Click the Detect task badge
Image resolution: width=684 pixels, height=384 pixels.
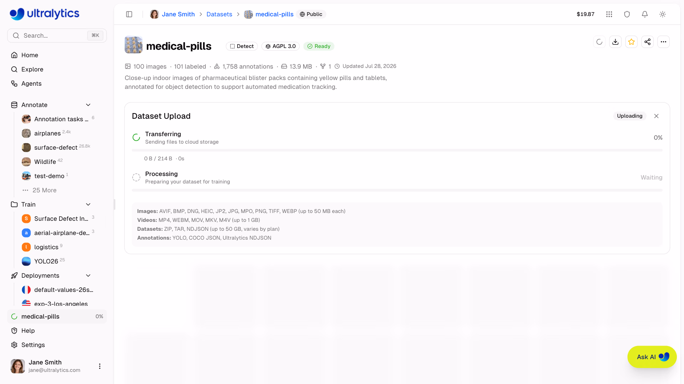tap(242, 46)
